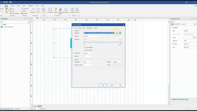
Task: Click the Search box in Properties panel
Action: [x=187, y=24]
